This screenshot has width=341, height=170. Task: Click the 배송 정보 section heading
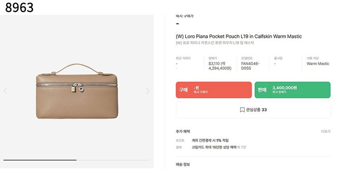184,164
